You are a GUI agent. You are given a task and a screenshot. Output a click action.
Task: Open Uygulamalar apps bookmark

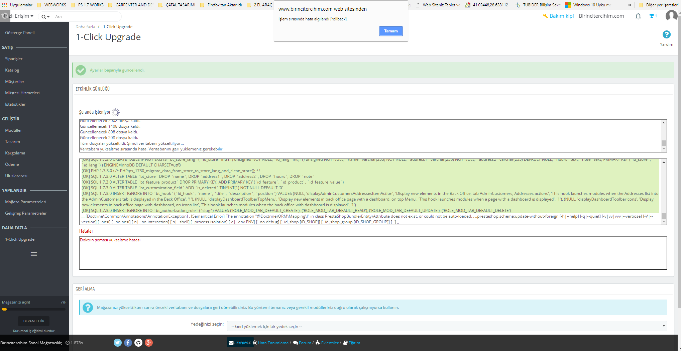coord(17,5)
